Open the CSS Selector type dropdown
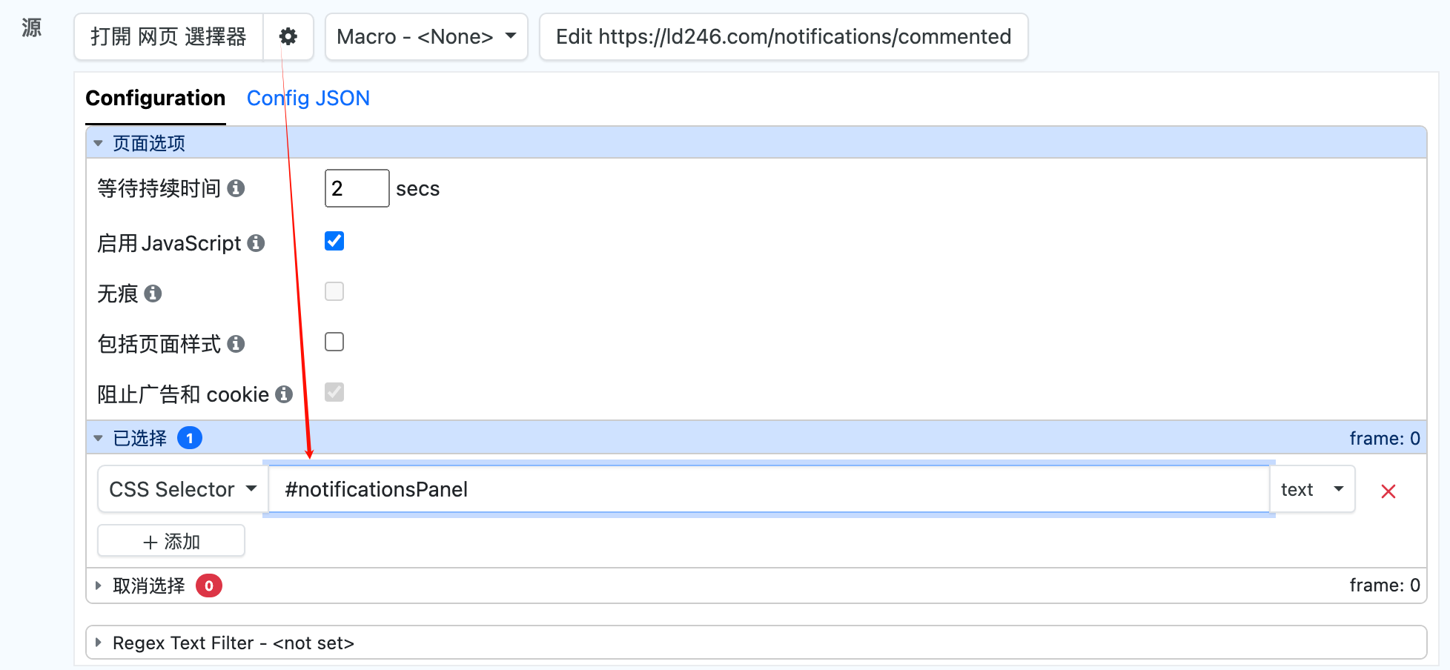The width and height of the screenshot is (1450, 670). pos(182,489)
